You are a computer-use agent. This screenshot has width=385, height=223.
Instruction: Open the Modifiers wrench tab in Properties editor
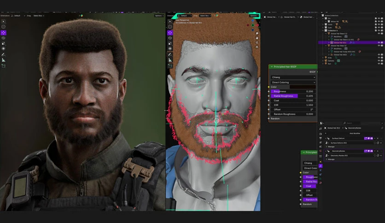[321, 166]
